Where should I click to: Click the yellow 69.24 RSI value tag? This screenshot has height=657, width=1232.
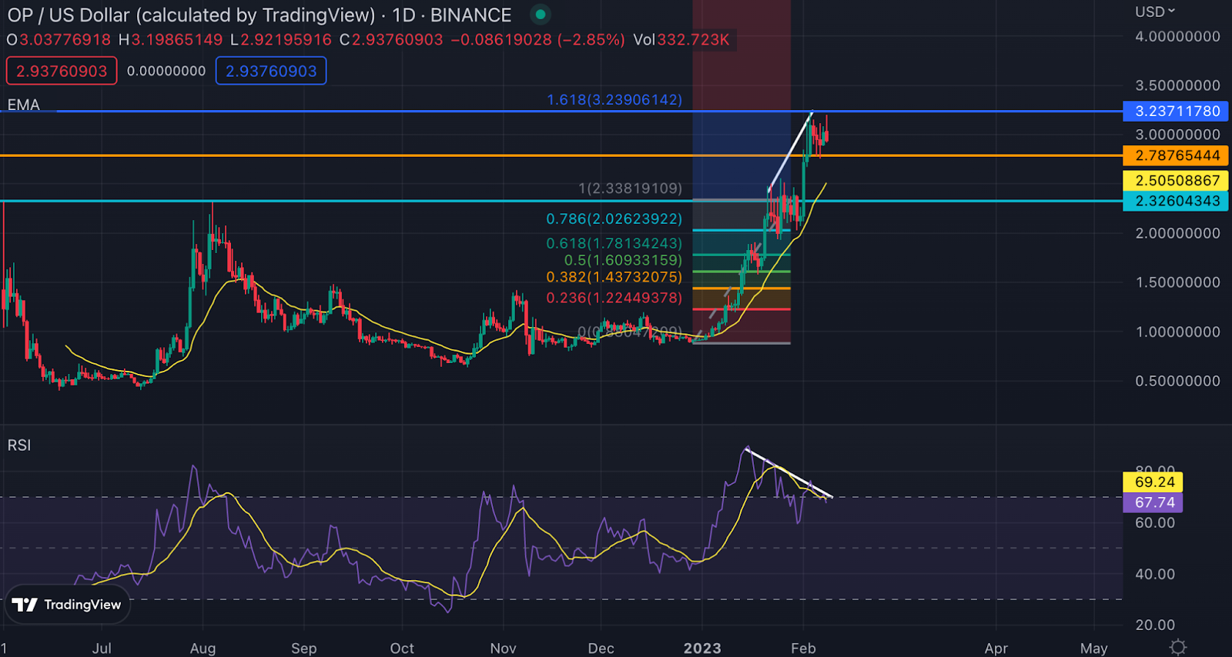coord(1154,482)
